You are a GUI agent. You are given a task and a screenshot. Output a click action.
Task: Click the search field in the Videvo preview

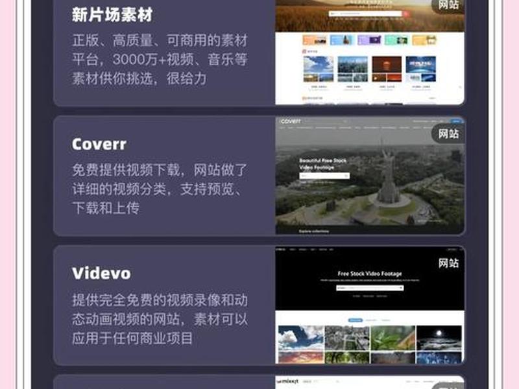click(x=370, y=288)
